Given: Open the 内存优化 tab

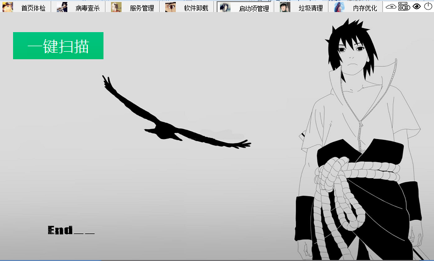Looking at the screenshot, I should tap(356, 7).
